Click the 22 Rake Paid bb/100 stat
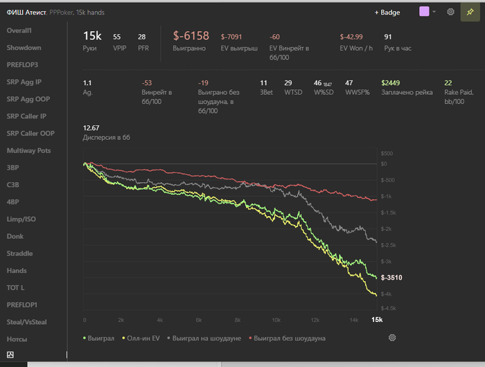This screenshot has height=367, width=485. (x=459, y=92)
